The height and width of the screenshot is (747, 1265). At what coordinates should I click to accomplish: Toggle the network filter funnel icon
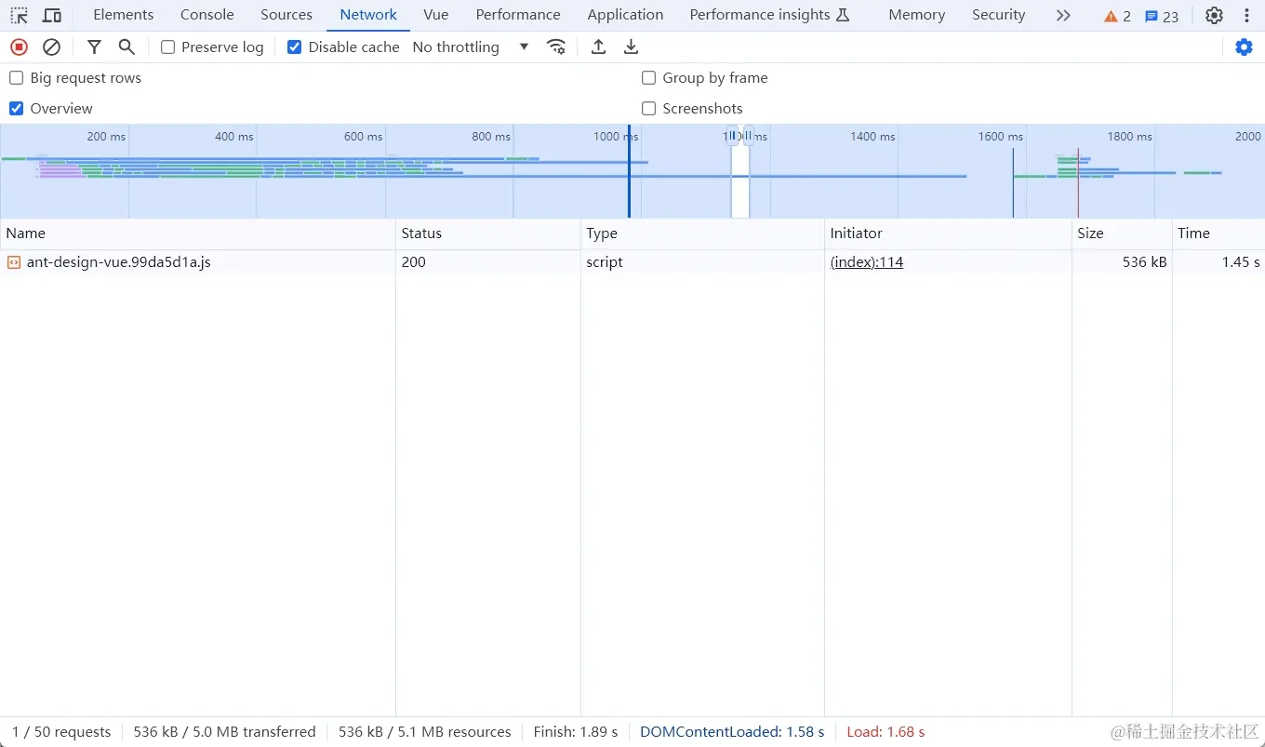point(94,47)
